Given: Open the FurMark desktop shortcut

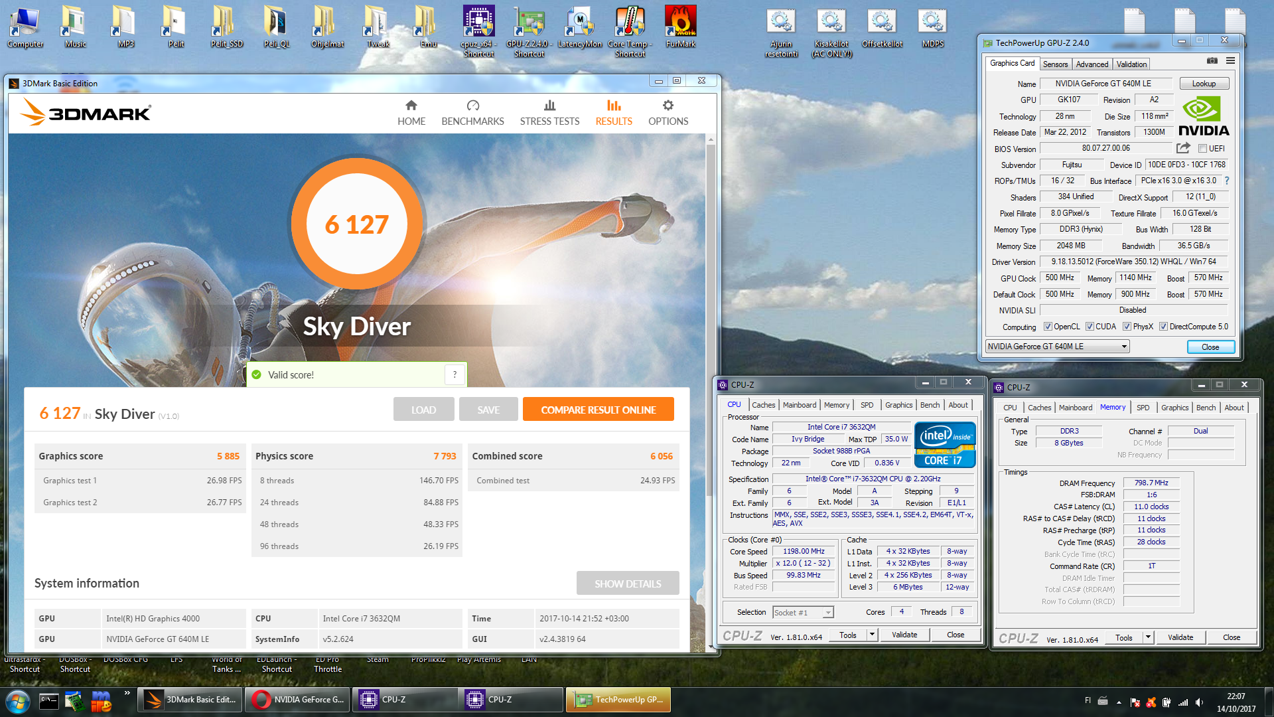Looking at the screenshot, I should pyautogui.click(x=681, y=27).
